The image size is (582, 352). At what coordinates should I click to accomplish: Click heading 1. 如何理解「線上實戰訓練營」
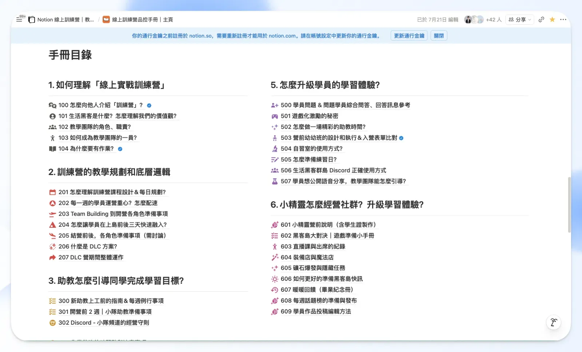(107, 85)
